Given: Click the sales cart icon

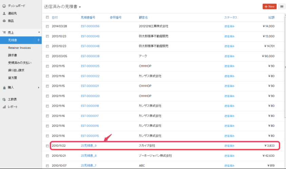Looking at the screenshot, I should (4, 33).
